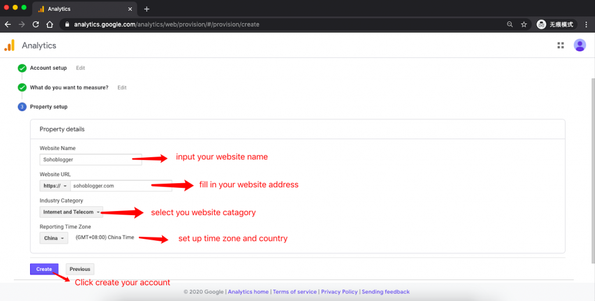The height and width of the screenshot is (301, 595).
Task: Open the Privacy Policy link
Action: coord(339,292)
